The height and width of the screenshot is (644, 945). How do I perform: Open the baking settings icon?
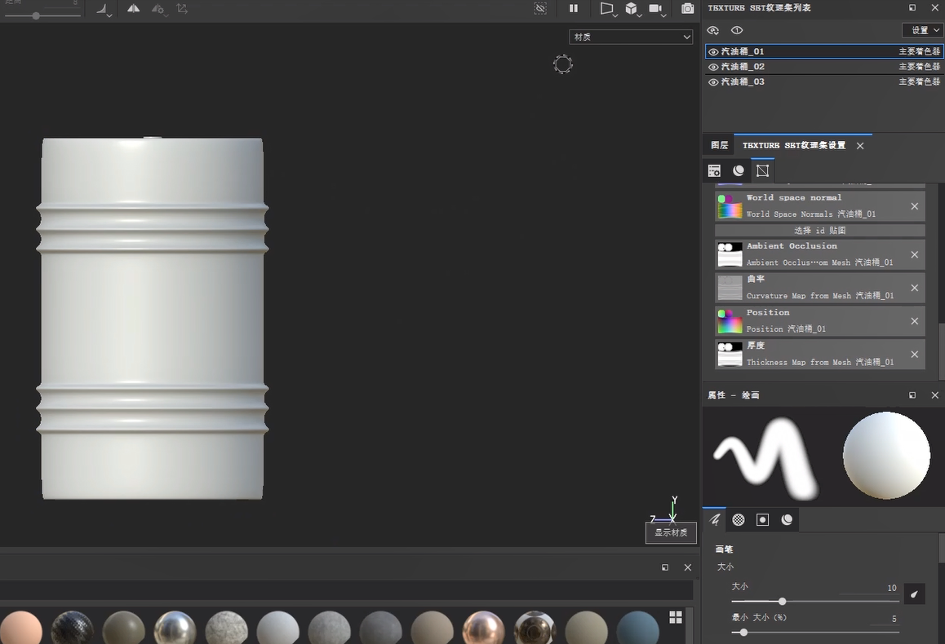(714, 170)
